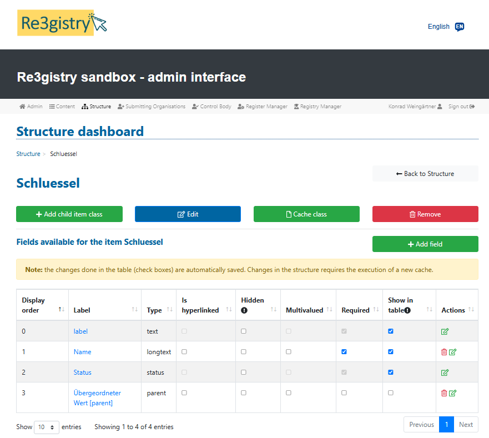
Task: Click the green Add field button
Action: (x=425, y=244)
